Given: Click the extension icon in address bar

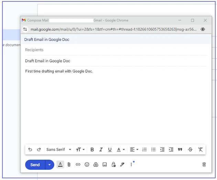Looking at the screenshot, I should [203, 29].
